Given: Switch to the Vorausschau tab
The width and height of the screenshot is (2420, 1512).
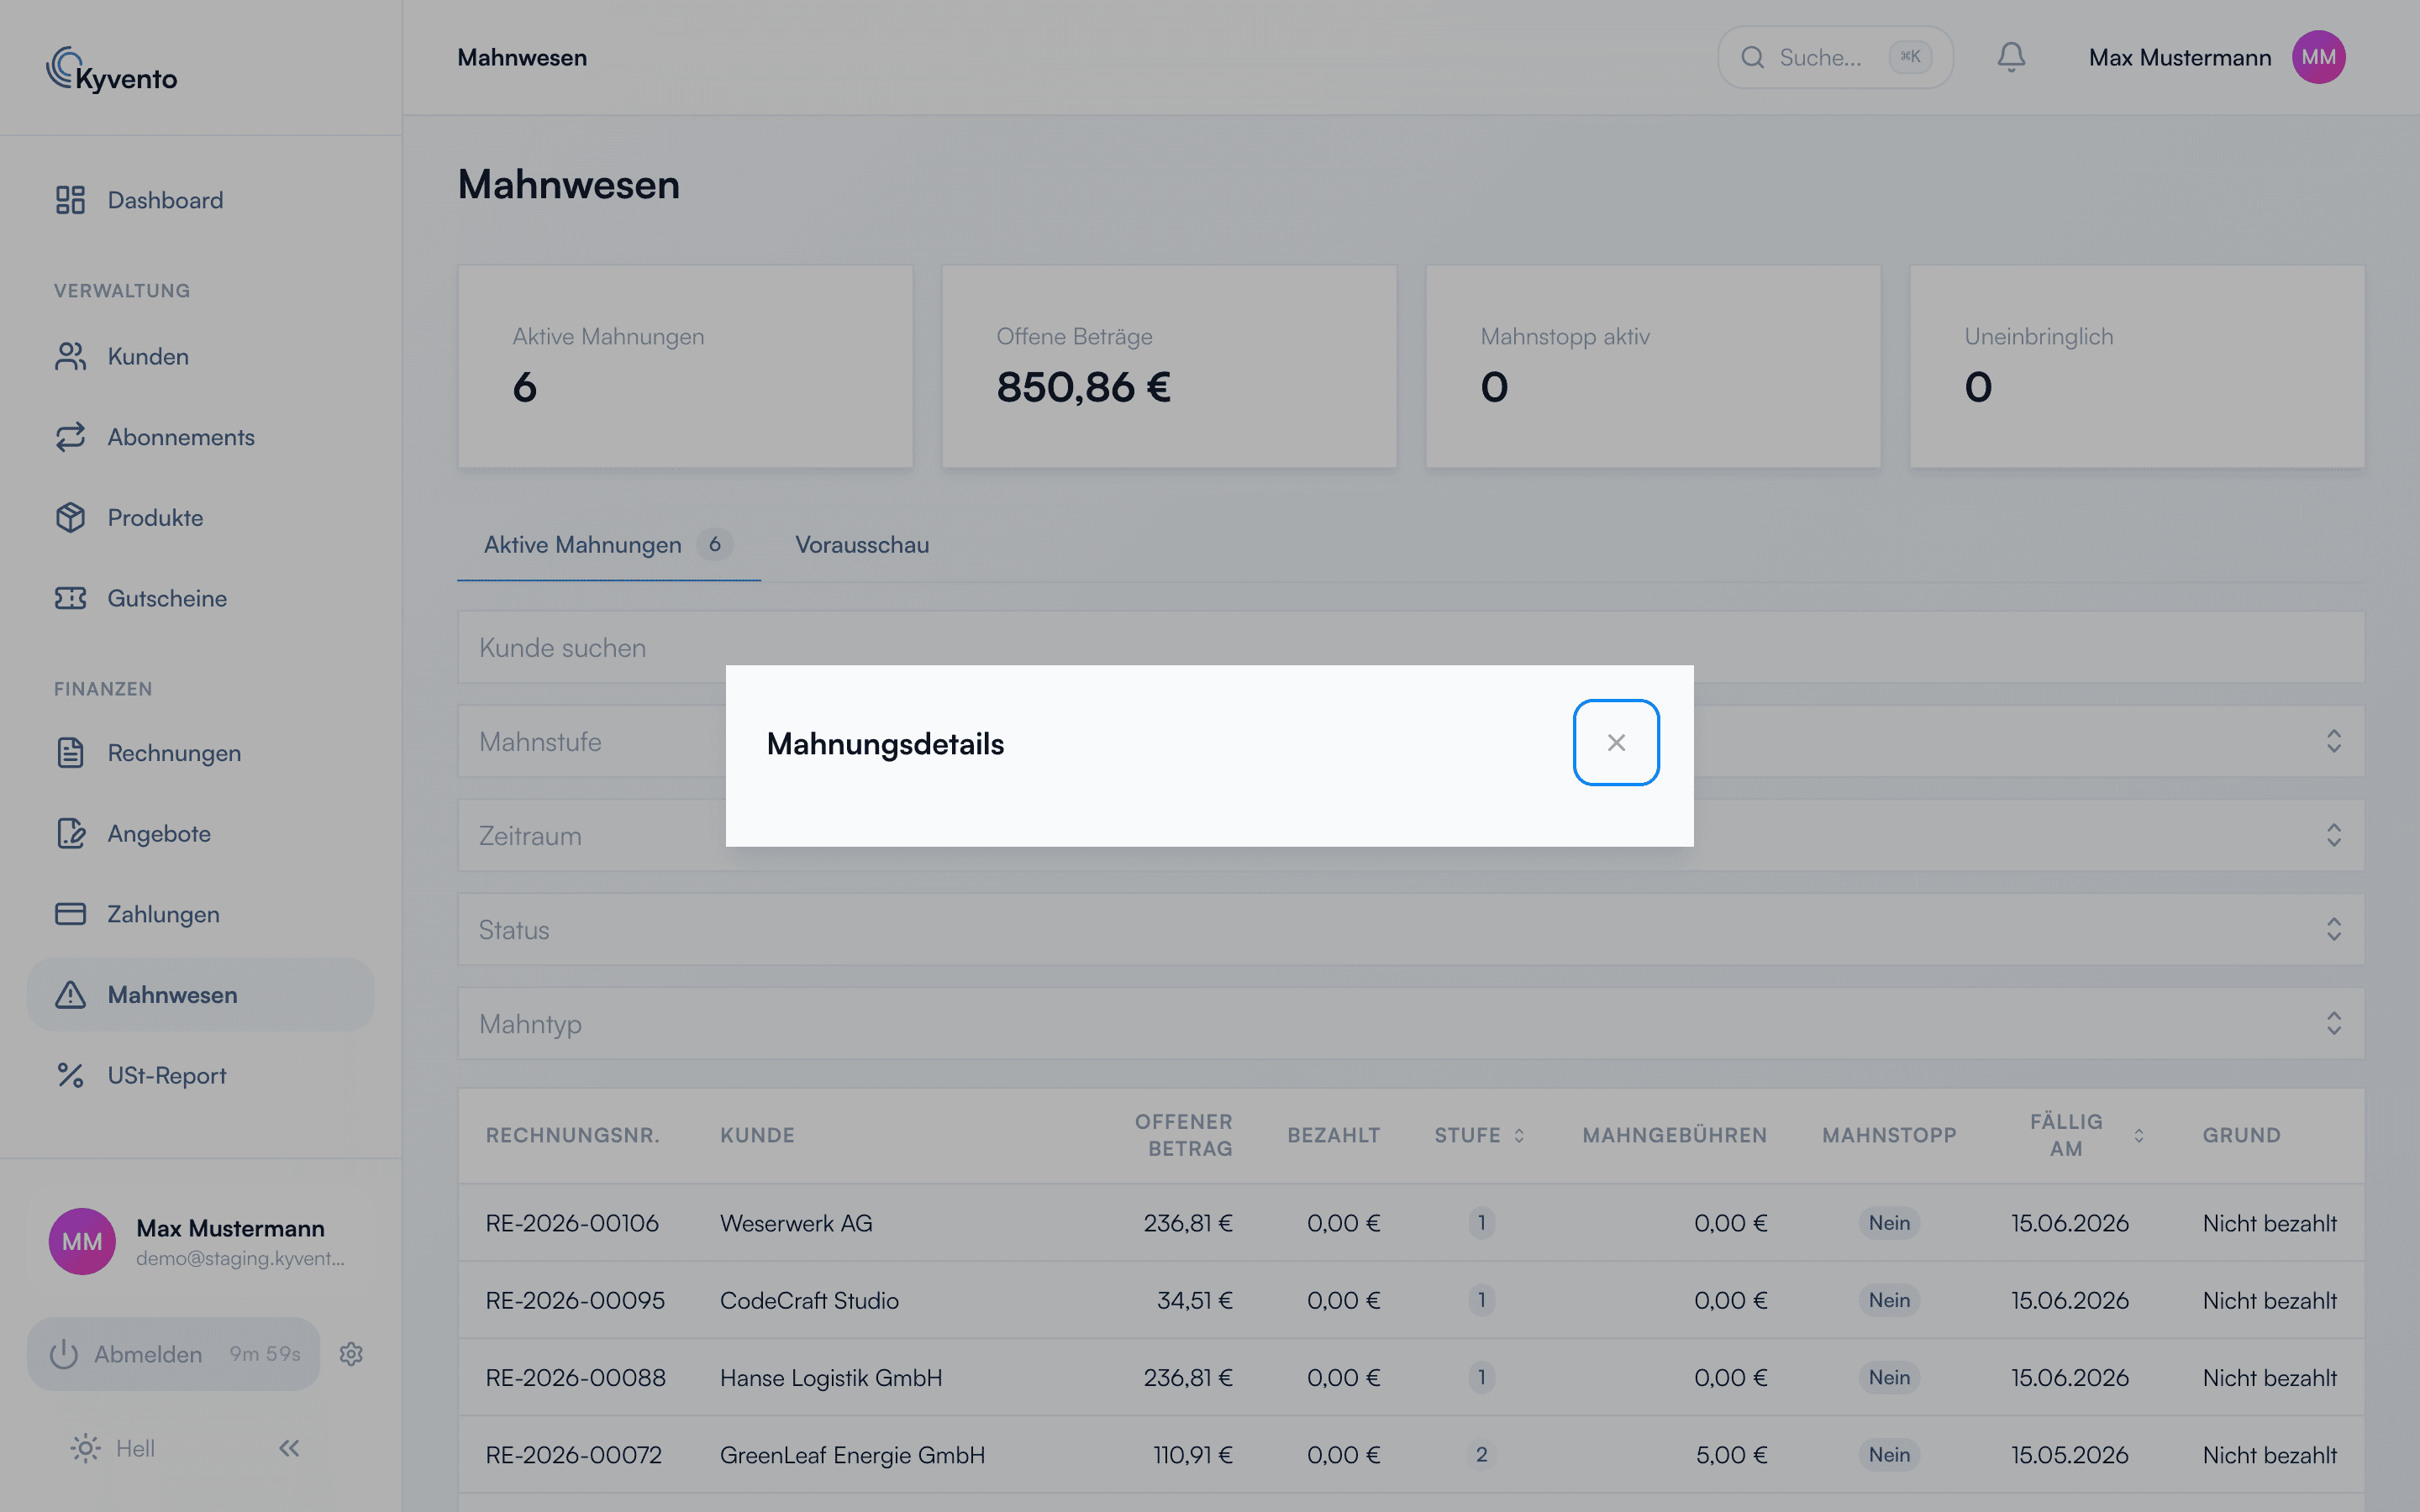Looking at the screenshot, I should click(x=862, y=545).
